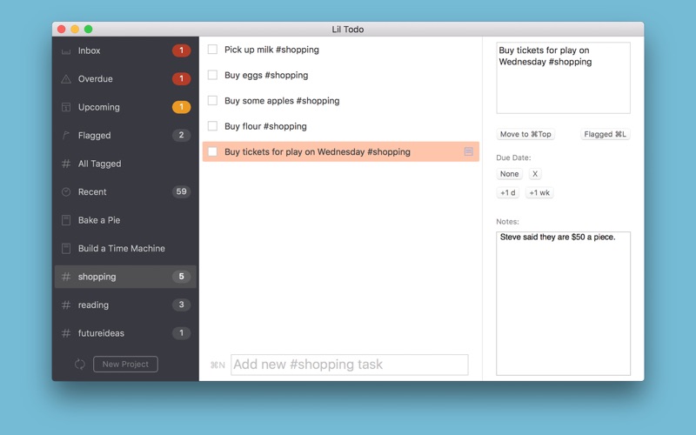
Task: Open the Bake a Pie project
Action: click(x=125, y=220)
